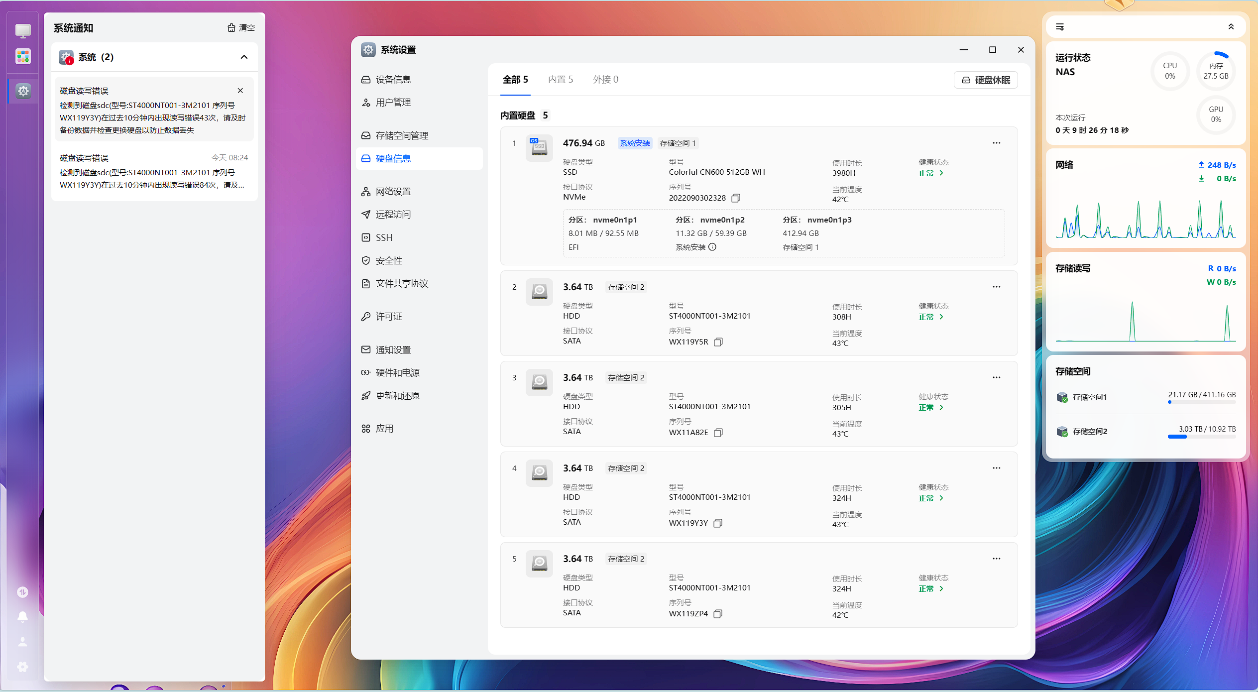Open 存储空间管理 in settings sidebar
Viewport: 1258px width, 692px height.
(401, 135)
